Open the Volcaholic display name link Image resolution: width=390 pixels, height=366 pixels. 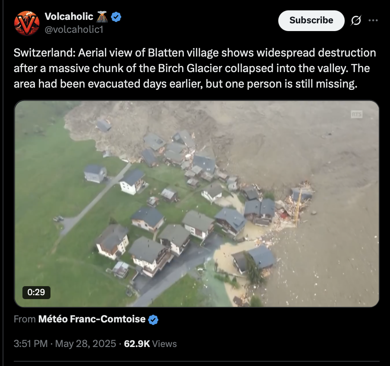point(69,17)
